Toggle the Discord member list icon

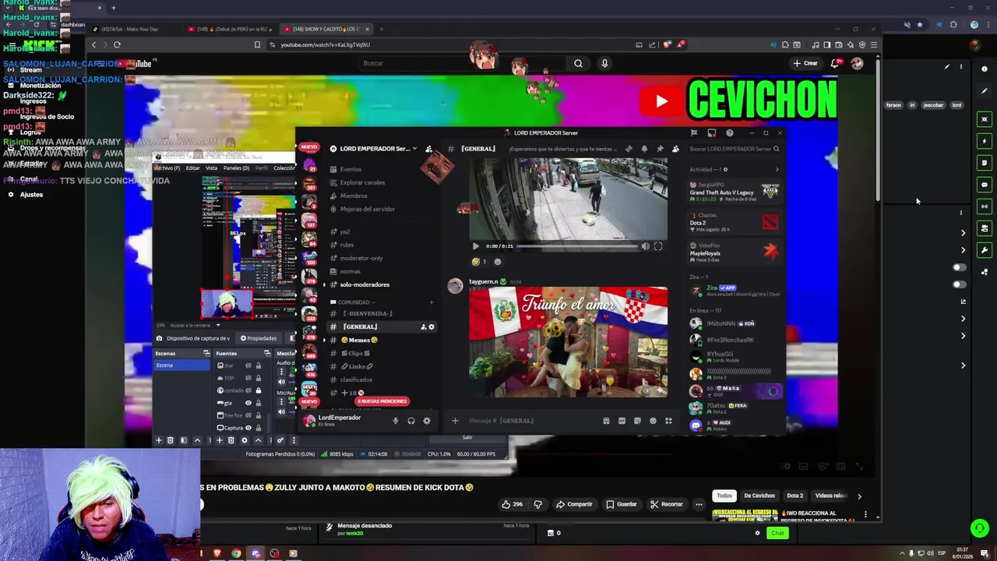(x=675, y=149)
